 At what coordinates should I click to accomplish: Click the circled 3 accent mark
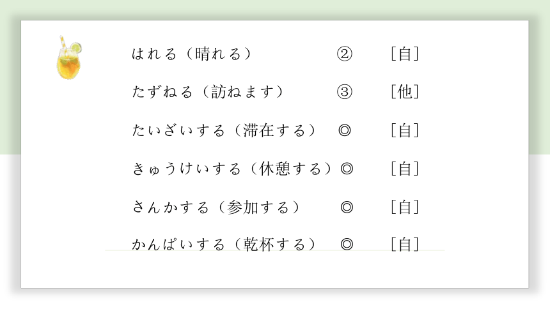pyautogui.click(x=345, y=92)
